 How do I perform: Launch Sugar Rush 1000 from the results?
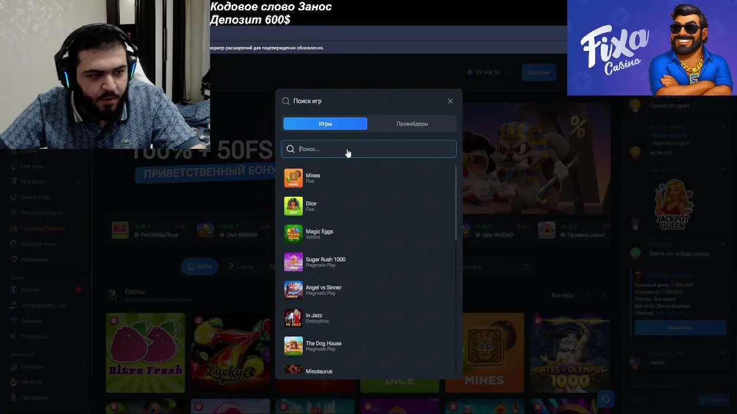[x=368, y=262]
